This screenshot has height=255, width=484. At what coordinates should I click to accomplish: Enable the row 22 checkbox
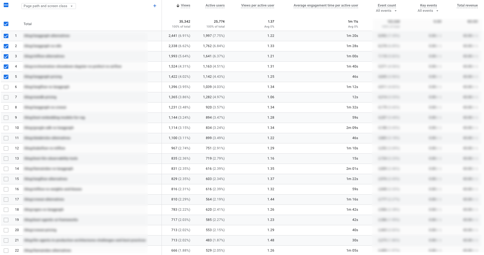click(6, 251)
